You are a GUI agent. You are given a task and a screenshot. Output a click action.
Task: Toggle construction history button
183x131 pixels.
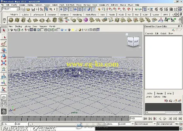[145, 9]
